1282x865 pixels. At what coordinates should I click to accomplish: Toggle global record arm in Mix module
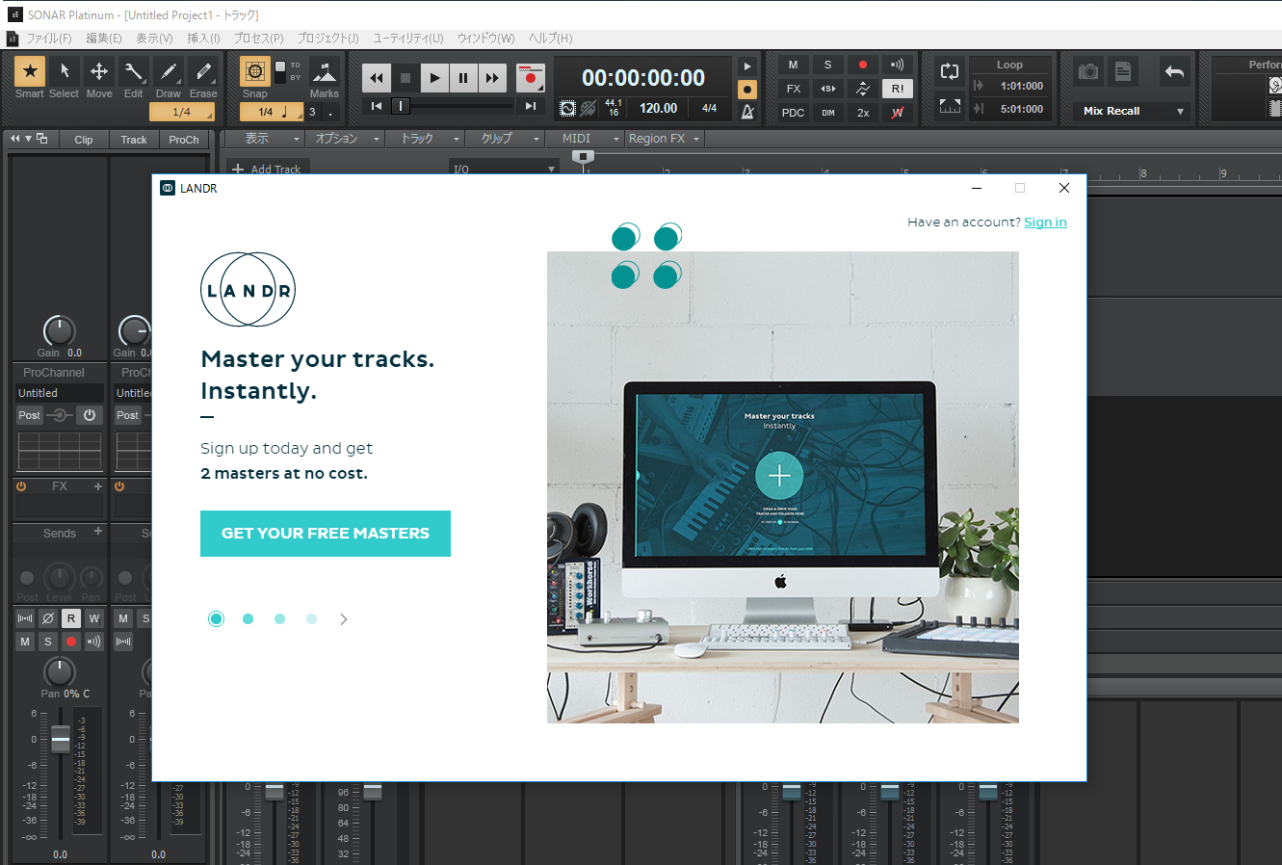point(863,65)
